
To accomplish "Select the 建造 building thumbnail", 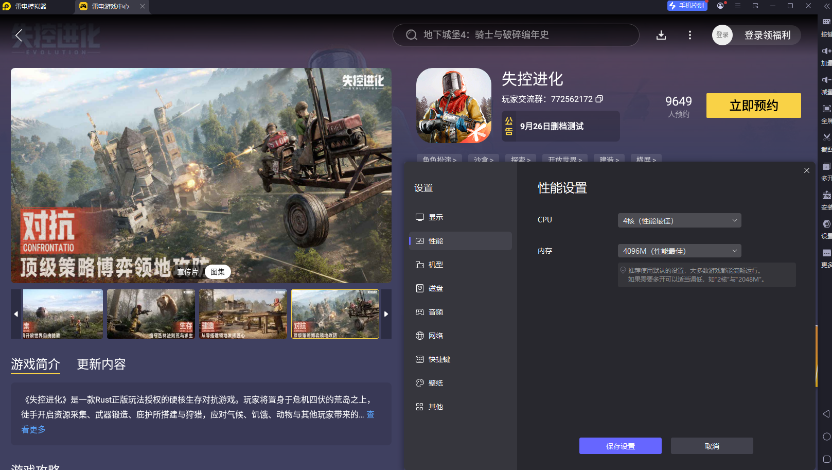I will pos(243,314).
